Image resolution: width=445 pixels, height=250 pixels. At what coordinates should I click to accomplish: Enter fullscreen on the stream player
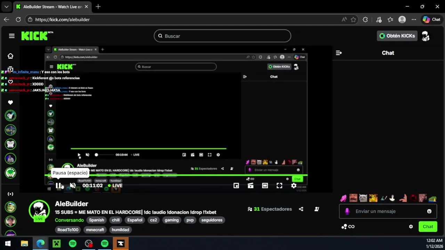click(x=279, y=185)
